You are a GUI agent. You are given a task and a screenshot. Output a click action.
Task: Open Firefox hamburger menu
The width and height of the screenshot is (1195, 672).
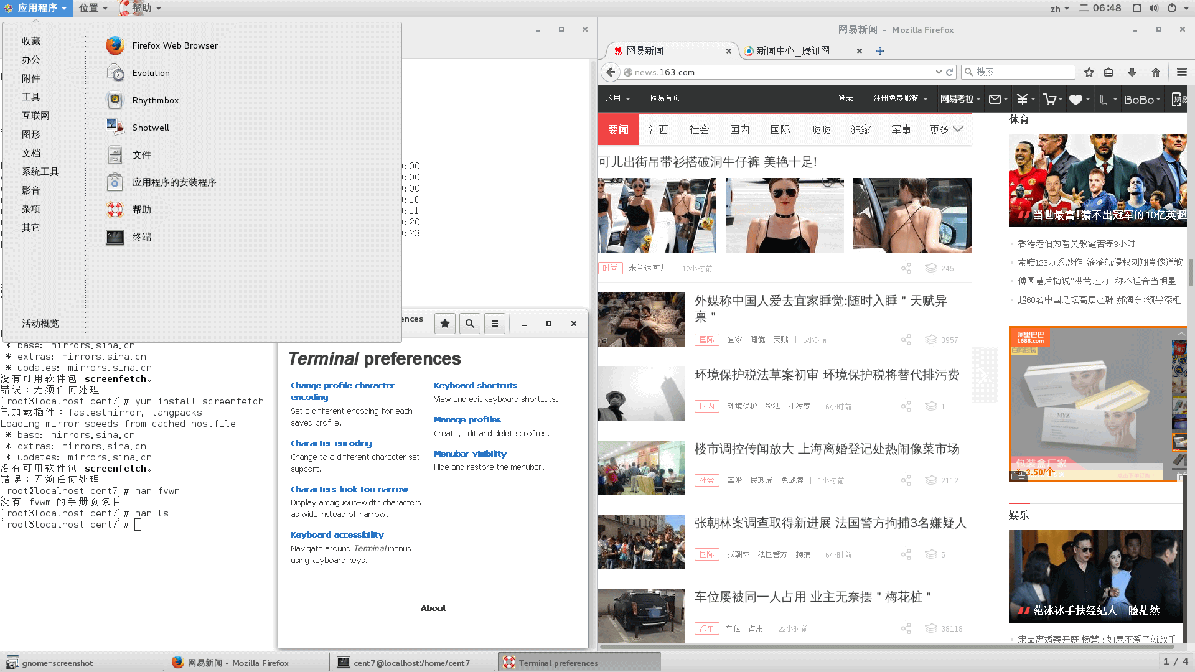coord(1182,72)
